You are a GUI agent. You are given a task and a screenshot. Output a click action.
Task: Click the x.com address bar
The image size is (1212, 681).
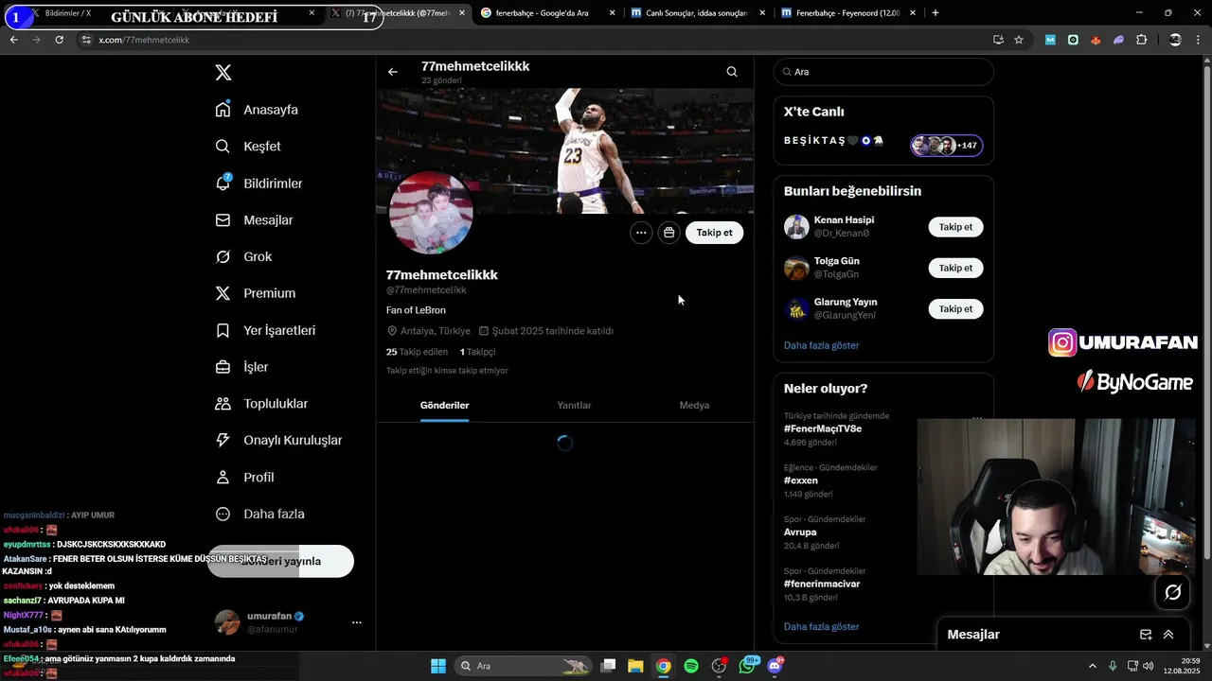(530, 40)
